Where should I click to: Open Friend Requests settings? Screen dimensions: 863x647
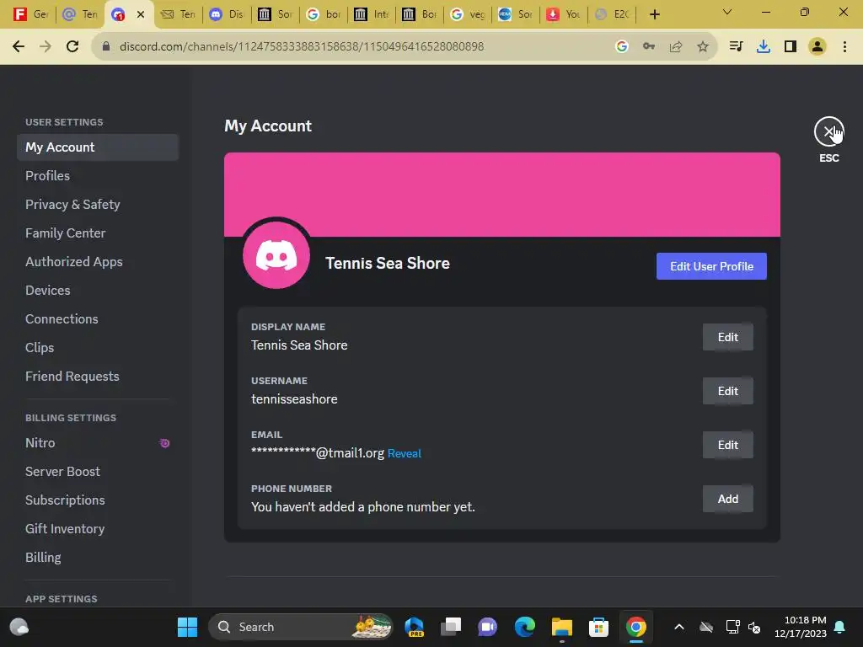pos(98,376)
